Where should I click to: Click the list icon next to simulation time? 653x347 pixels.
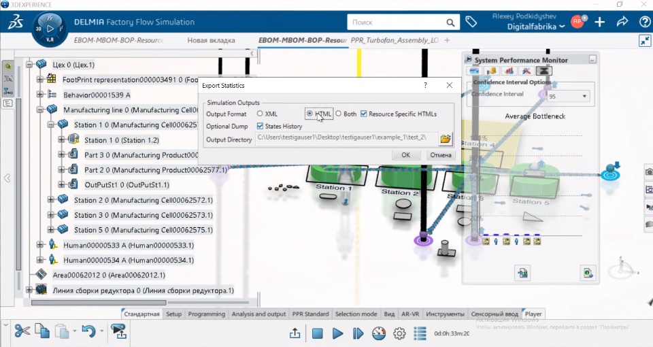(420, 333)
